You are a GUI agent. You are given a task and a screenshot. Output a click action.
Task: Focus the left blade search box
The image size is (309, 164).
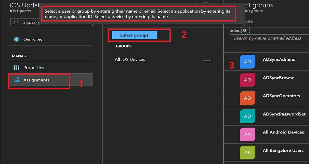point(51,22)
